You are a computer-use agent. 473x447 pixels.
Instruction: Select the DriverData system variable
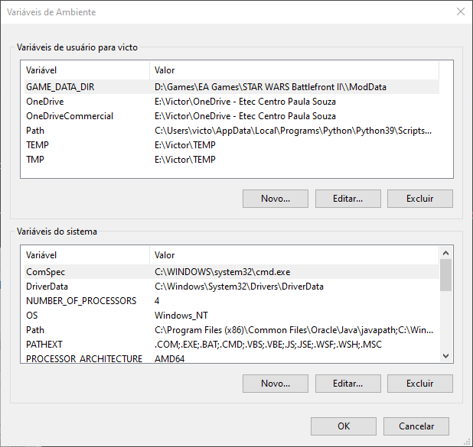point(49,287)
